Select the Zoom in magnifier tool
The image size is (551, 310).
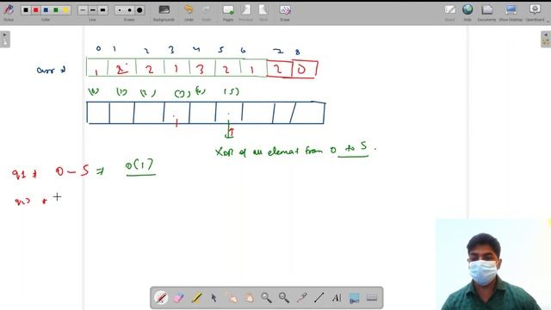pyautogui.click(x=266, y=298)
